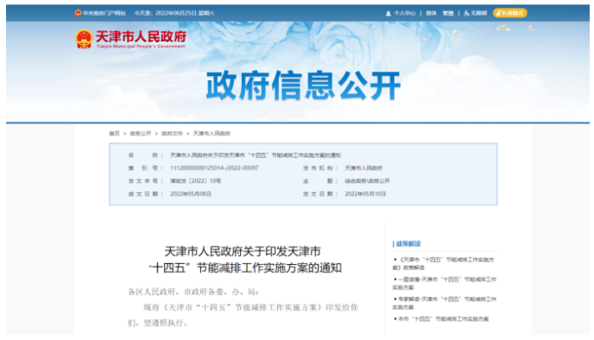
Task: Open 政务公开 in the breadcrumb
Action: (x=141, y=133)
